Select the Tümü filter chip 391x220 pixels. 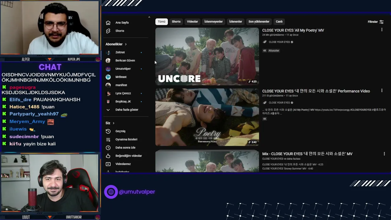coord(161,22)
